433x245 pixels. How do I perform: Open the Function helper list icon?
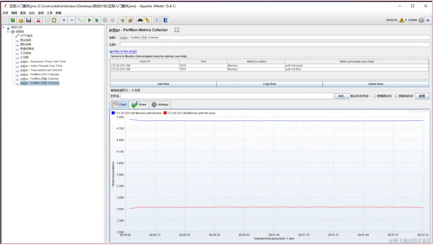tap(158, 20)
